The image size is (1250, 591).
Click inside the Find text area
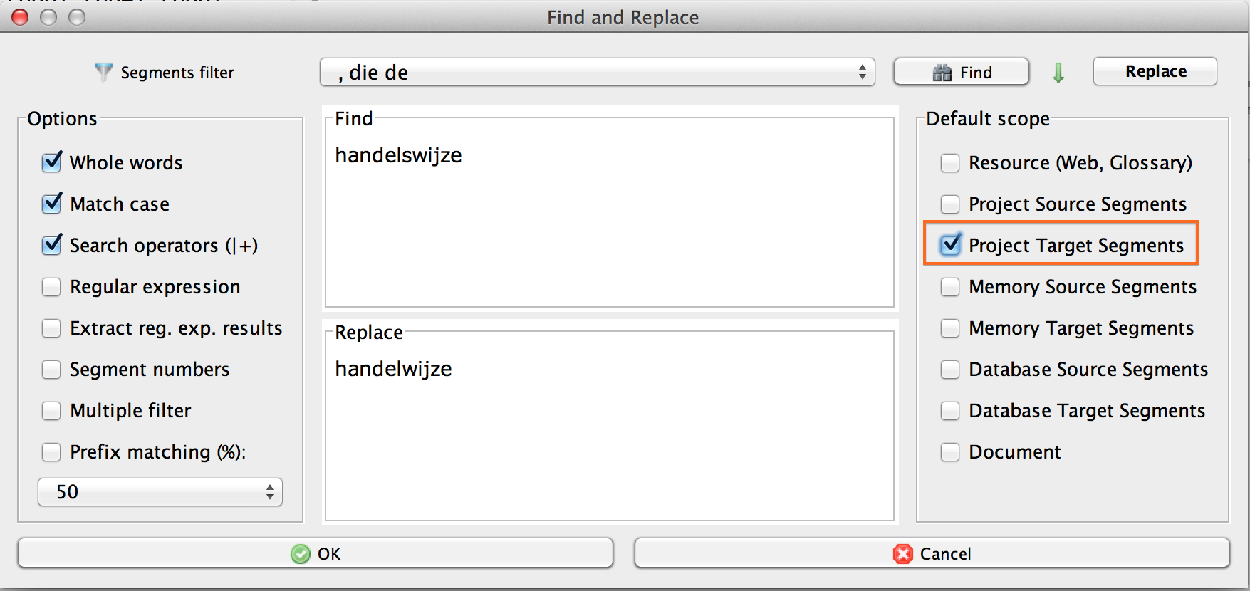click(x=609, y=228)
